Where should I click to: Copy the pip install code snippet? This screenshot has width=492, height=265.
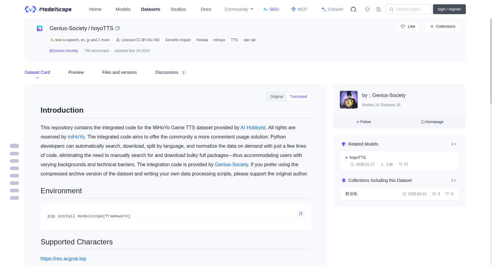tap(301, 214)
